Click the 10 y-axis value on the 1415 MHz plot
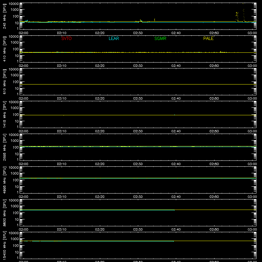 17,121
